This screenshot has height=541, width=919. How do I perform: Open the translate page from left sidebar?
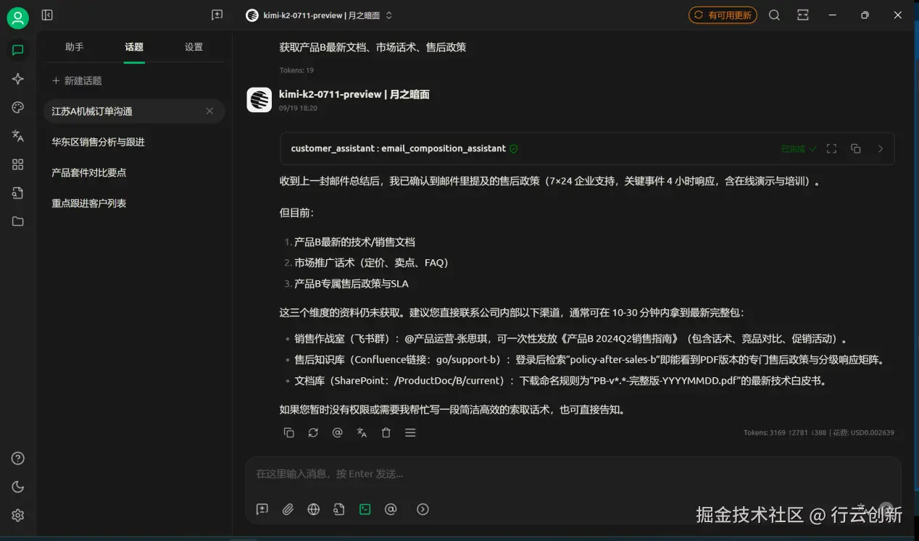click(18, 135)
